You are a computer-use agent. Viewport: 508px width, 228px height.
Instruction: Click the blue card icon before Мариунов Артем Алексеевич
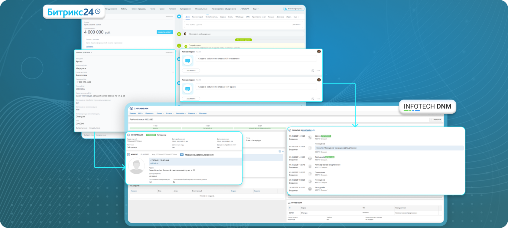pyautogui.click(x=182, y=154)
